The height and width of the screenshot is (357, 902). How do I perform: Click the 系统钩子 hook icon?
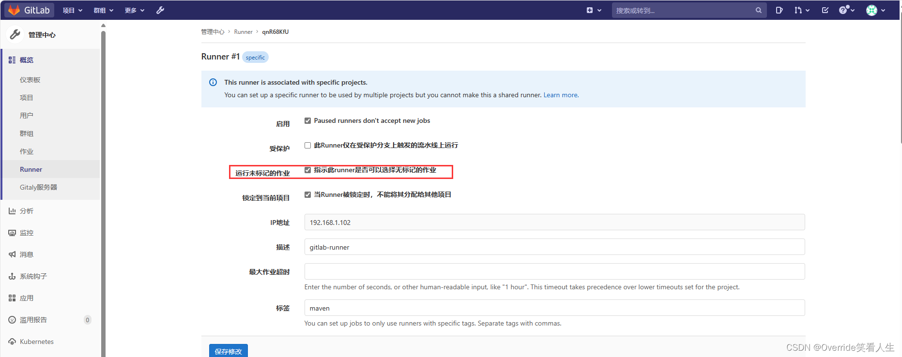12,276
